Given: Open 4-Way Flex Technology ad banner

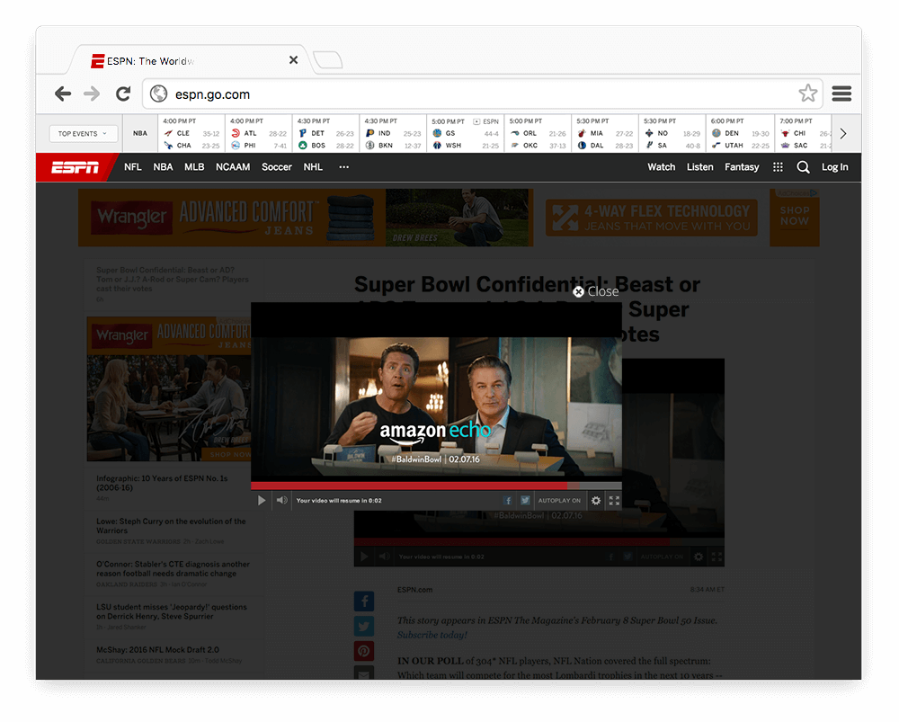Looking at the screenshot, I should click(x=651, y=218).
